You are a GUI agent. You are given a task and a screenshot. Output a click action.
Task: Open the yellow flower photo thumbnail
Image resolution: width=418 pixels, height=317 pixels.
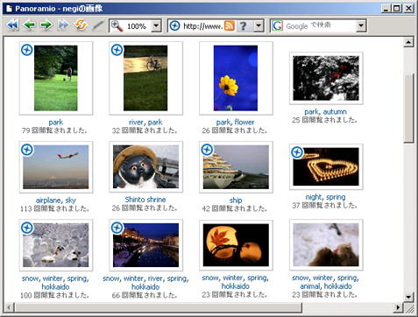point(236,78)
